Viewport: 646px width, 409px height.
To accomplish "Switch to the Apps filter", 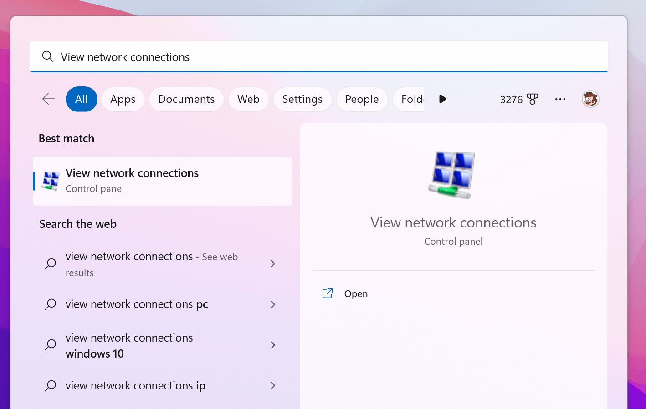I will (x=123, y=99).
